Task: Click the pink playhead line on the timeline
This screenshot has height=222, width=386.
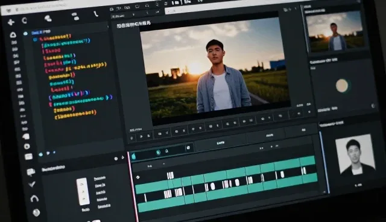Action: click(x=133, y=187)
